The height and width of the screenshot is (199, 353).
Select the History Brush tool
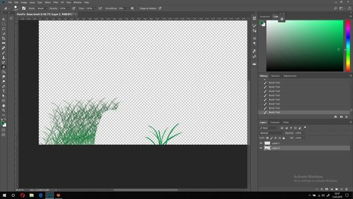(x=4, y=62)
